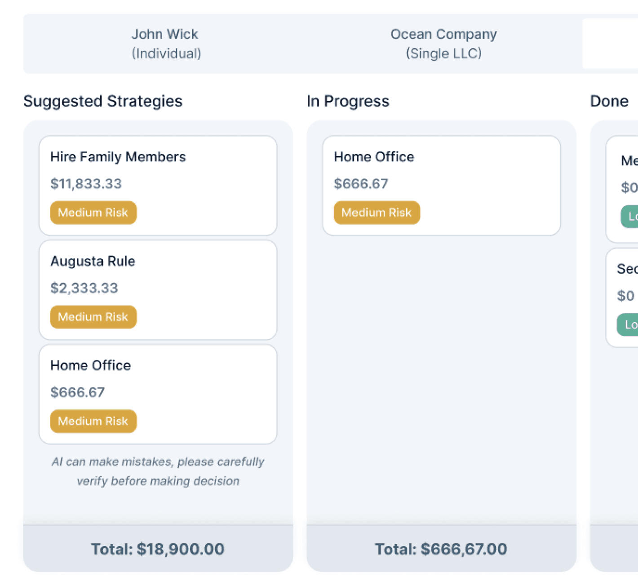The image size is (638, 586).
Task: Select the John Wick (Individual) tab
Action: 166,44
